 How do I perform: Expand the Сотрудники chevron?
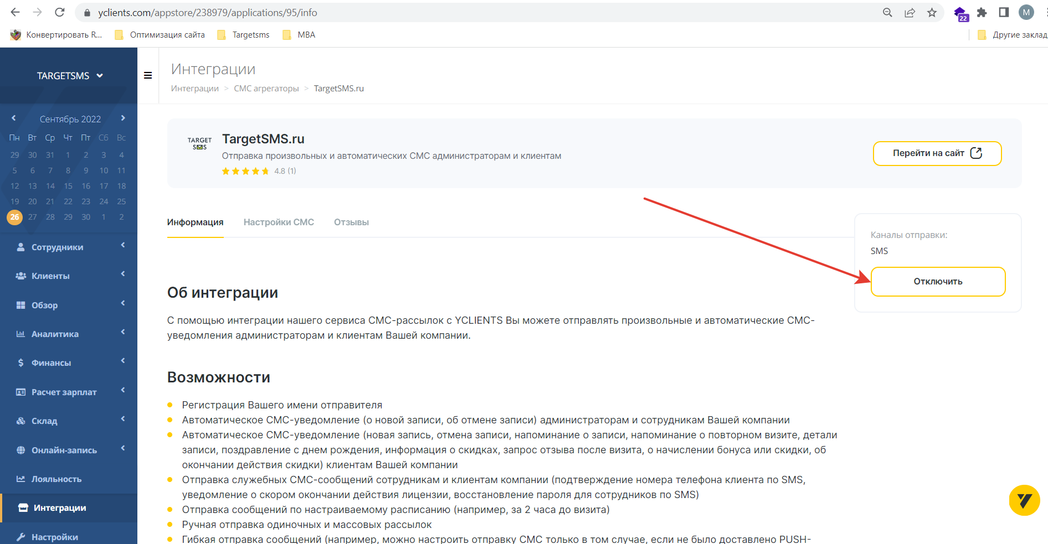[123, 245]
